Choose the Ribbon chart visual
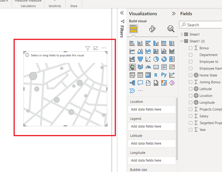Screen dimensions: 222x172 (x=172, y=51)
